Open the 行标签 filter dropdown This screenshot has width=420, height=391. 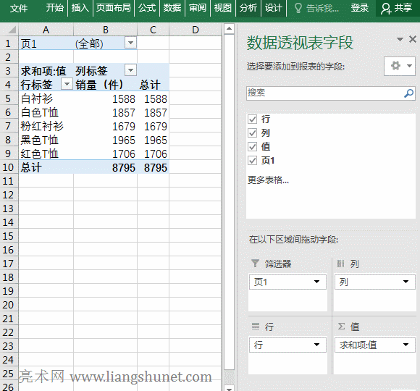tap(67, 84)
